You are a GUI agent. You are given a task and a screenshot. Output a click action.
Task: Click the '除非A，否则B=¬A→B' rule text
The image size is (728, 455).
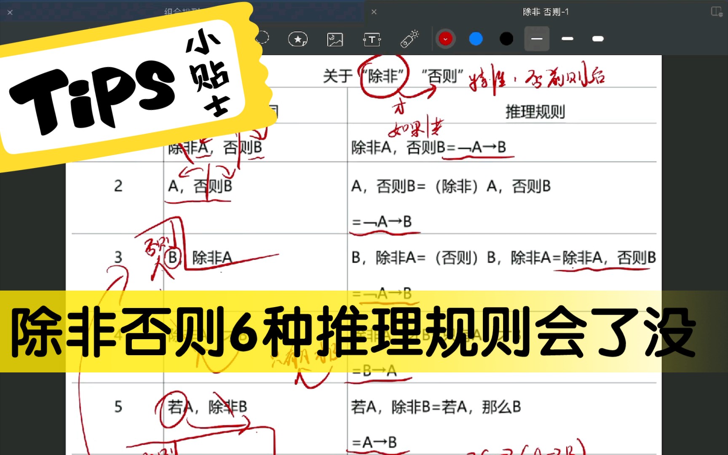tap(429, 147)
